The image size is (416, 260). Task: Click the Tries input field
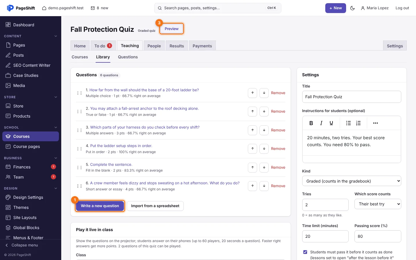[325, 205]
